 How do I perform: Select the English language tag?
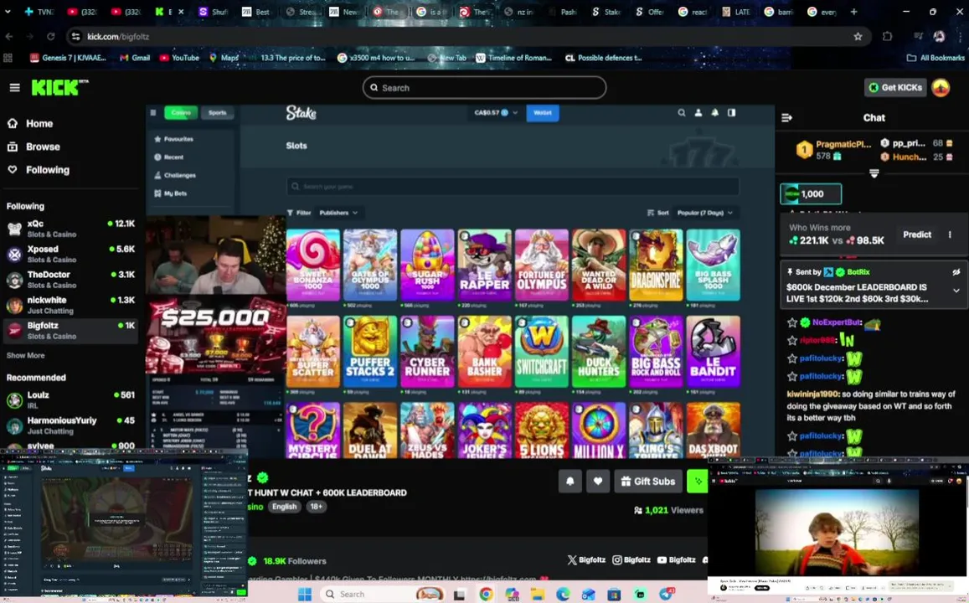click(284, 507)
